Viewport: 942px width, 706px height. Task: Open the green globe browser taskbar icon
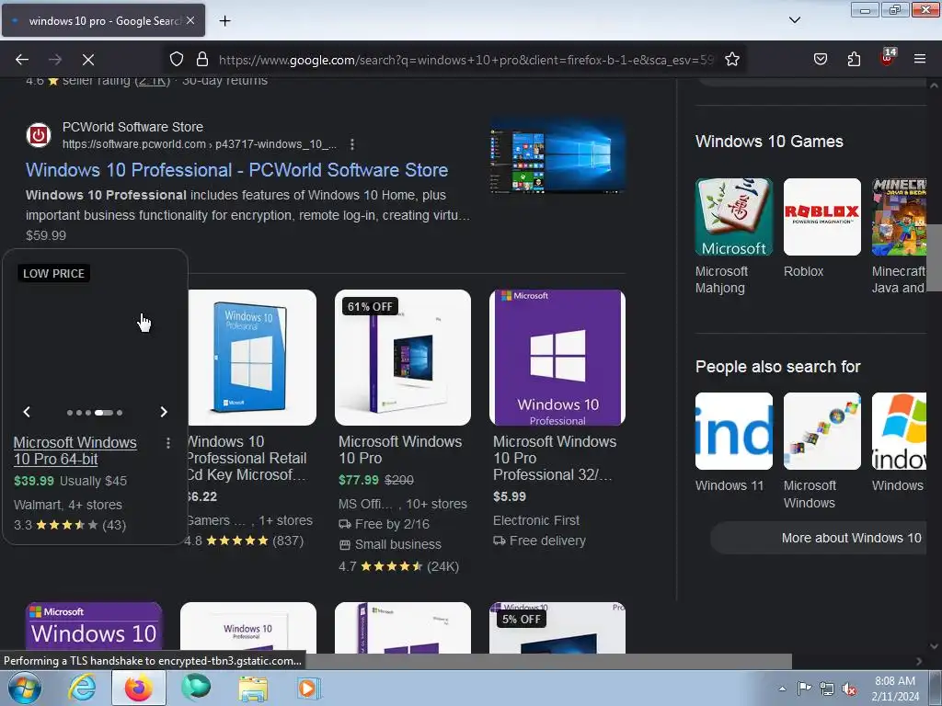196,687
